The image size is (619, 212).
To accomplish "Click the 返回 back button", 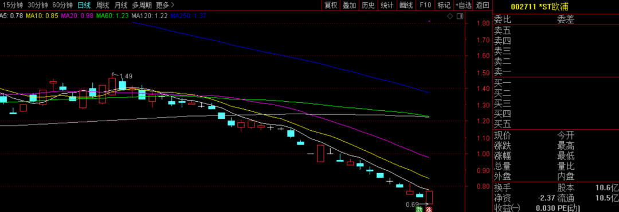I will [483, 5].
